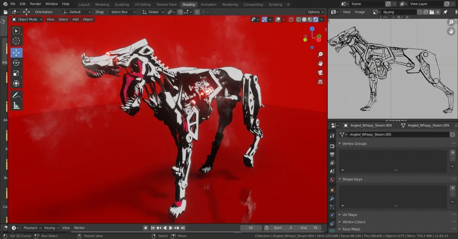Open the dg.png image folder icon
This screenshot has width=458, height=239.
pyautogui.click(x=432, y=12)
